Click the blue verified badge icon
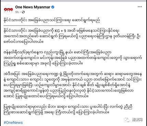The width and height of the screenshot is (147, 126). pyautogui.click(x=53, y=7)
